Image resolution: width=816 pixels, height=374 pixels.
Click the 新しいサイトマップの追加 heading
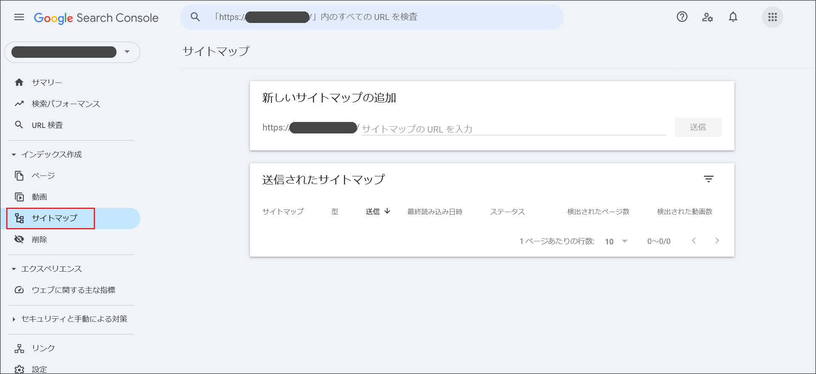tap(329, 98)
